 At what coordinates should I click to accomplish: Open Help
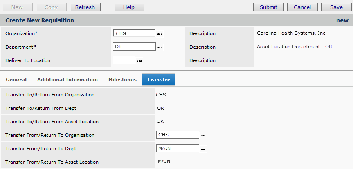click(129, 7)
